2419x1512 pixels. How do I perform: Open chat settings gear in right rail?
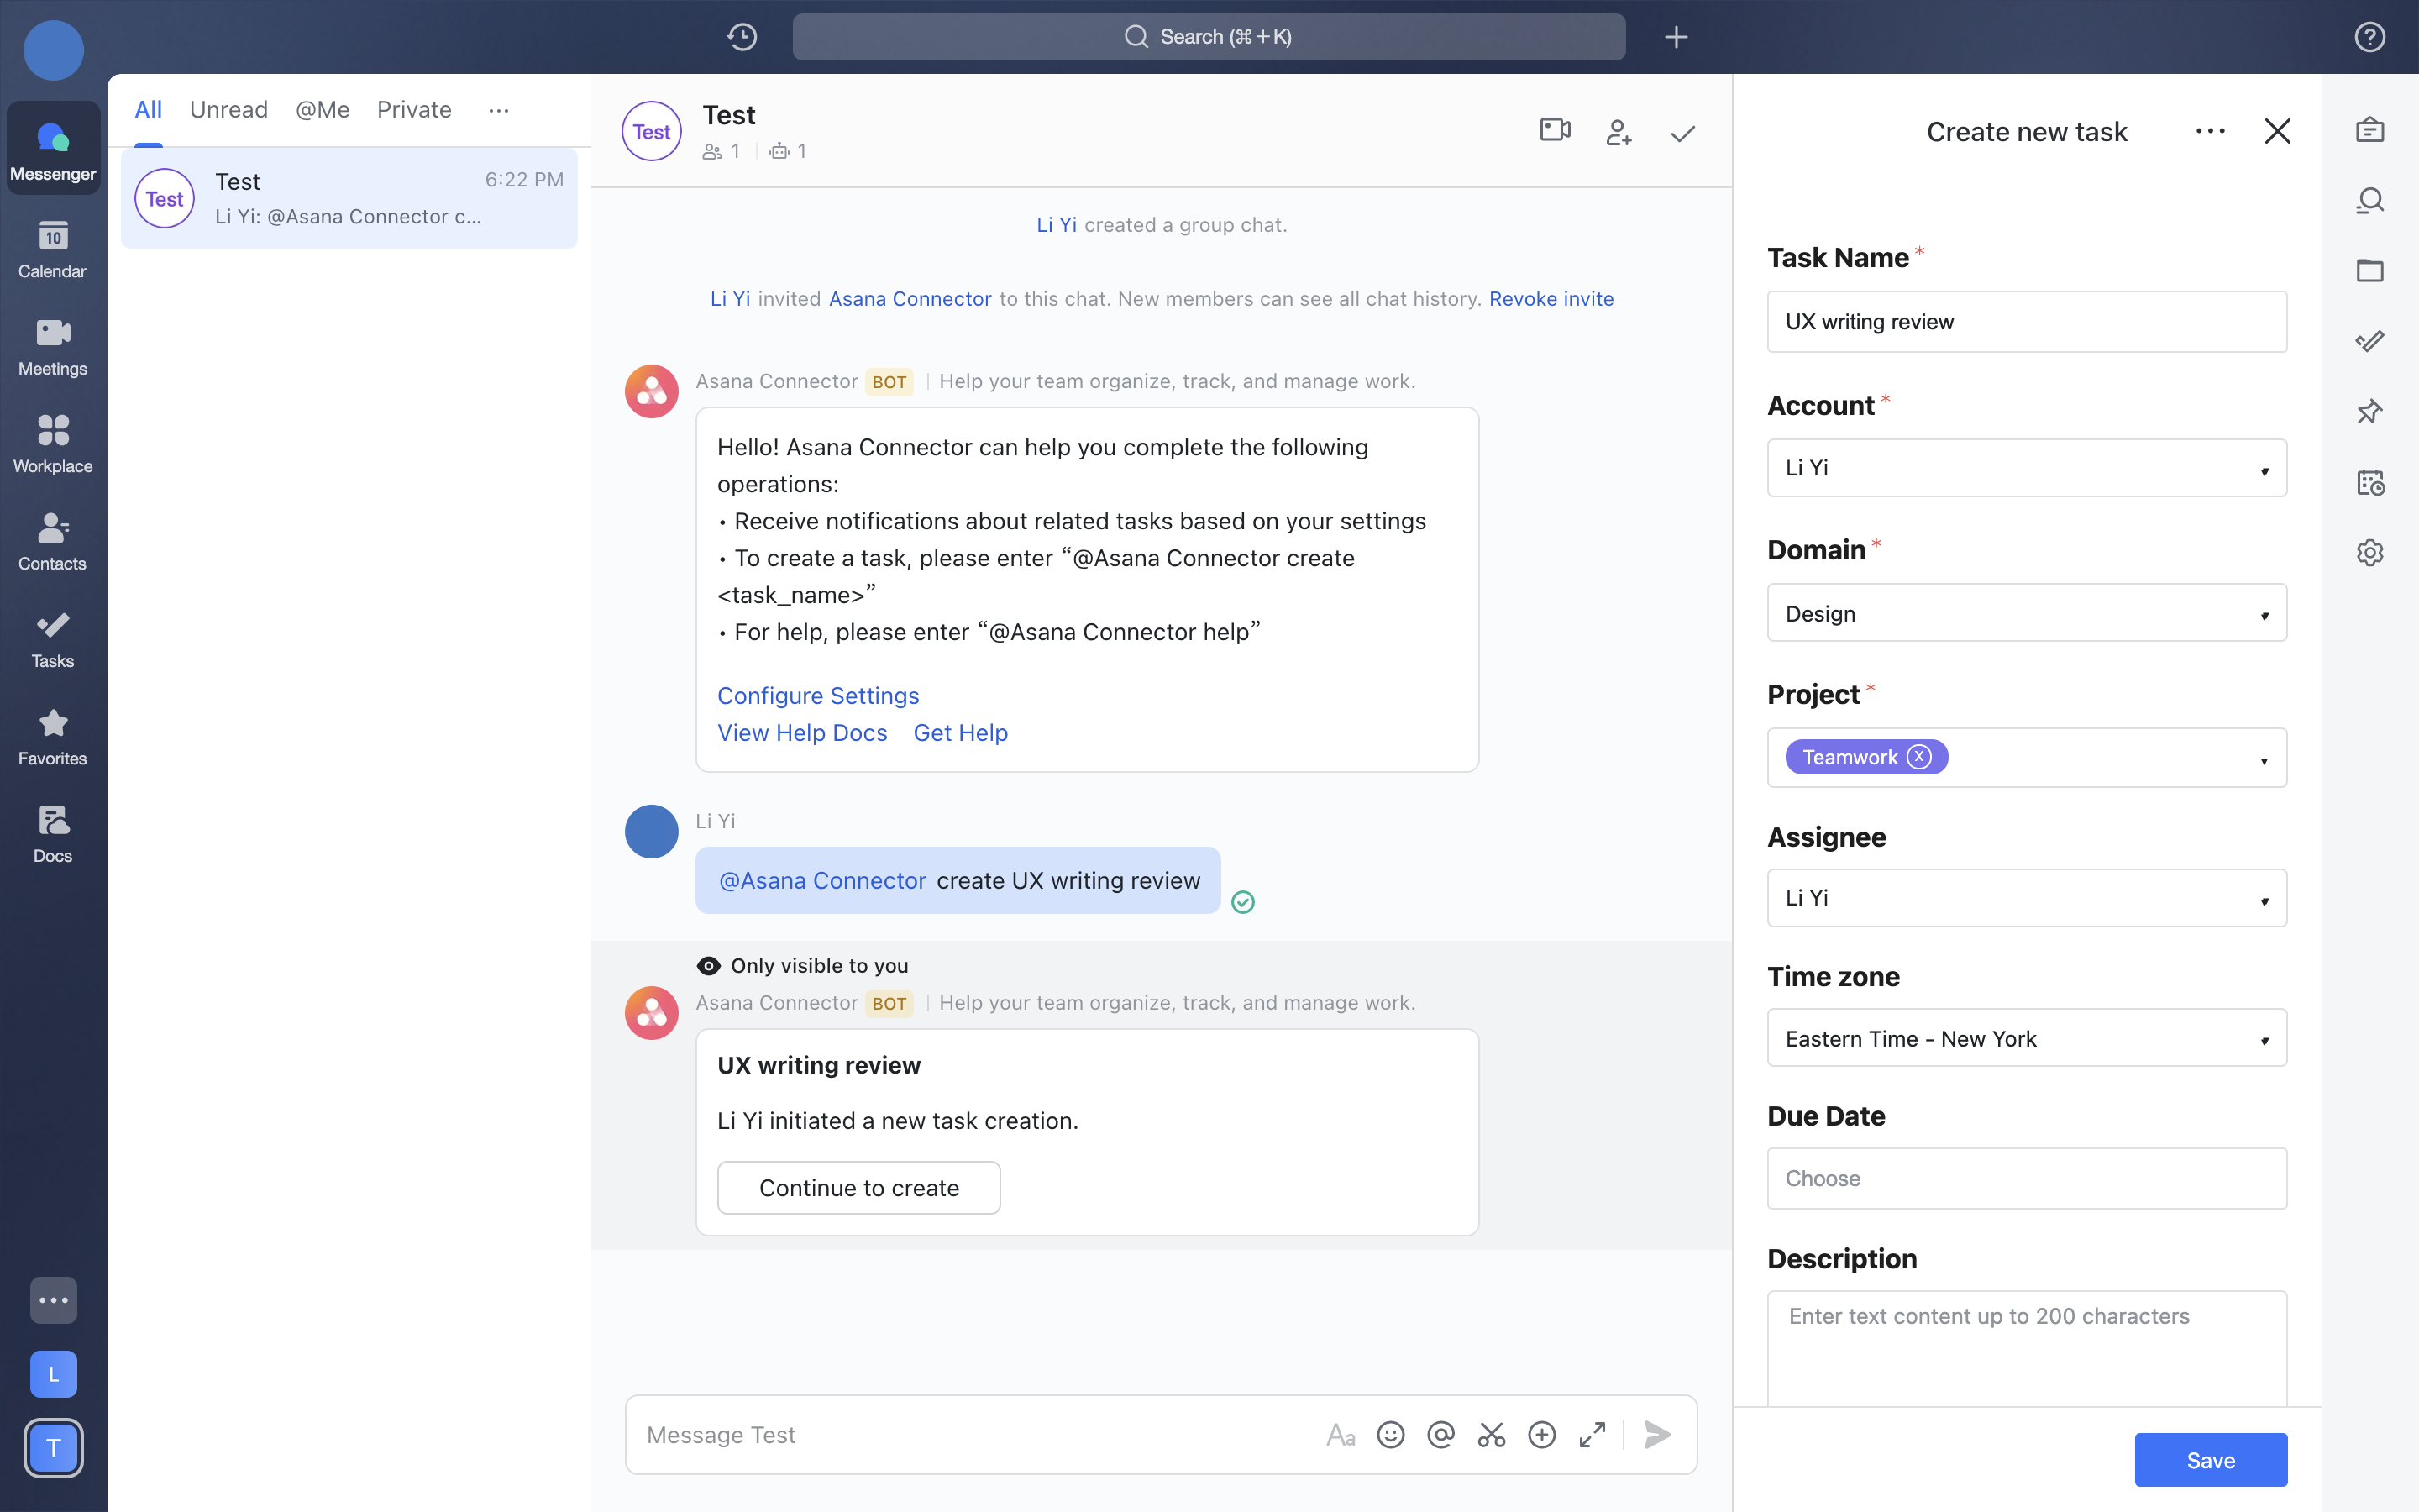pos(2369,552)
